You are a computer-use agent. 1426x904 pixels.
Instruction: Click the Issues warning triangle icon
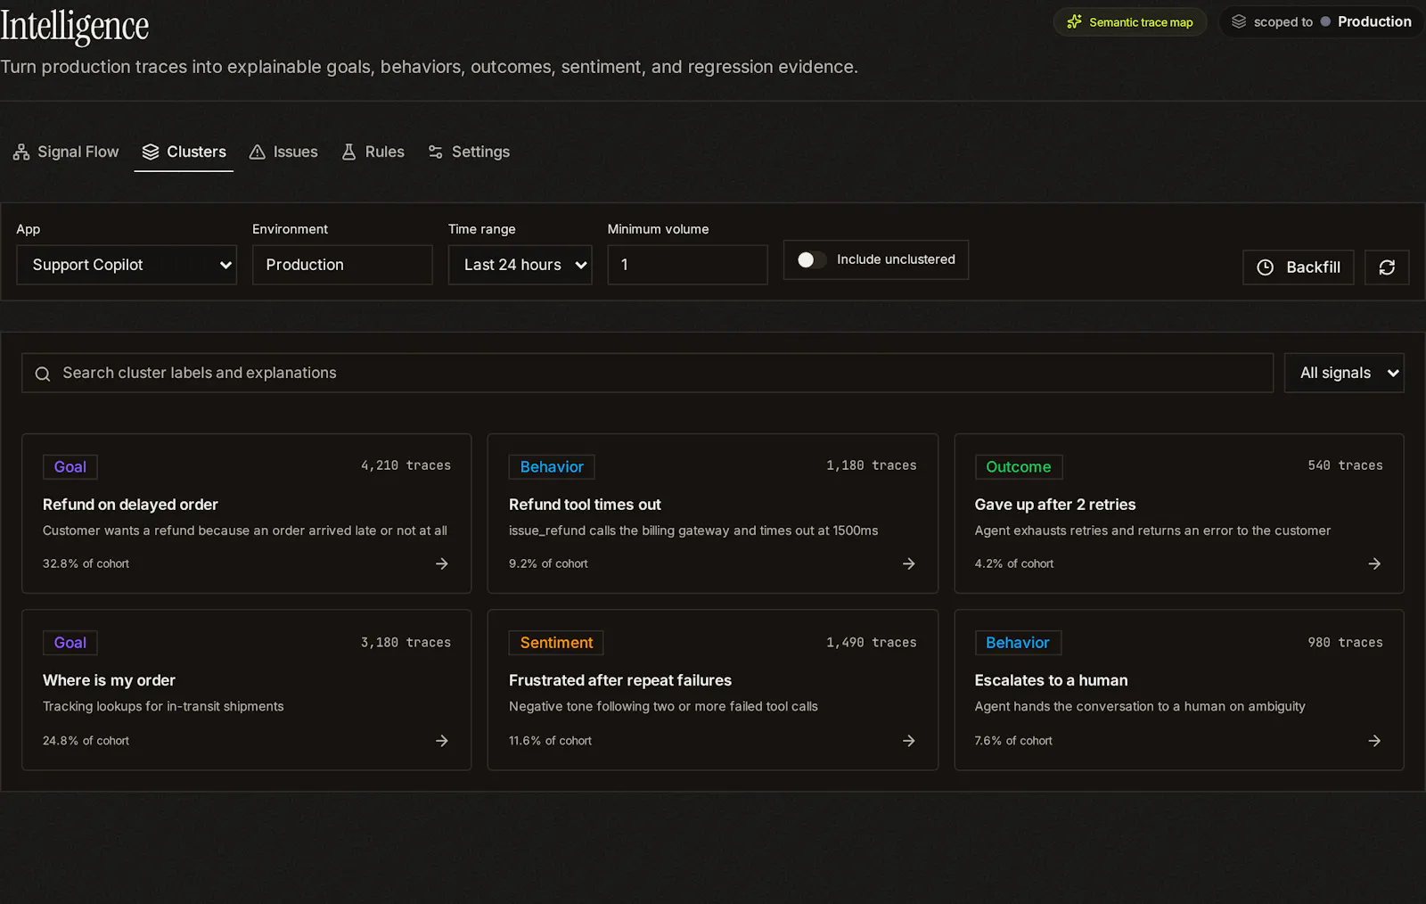[x=258, y=152]
